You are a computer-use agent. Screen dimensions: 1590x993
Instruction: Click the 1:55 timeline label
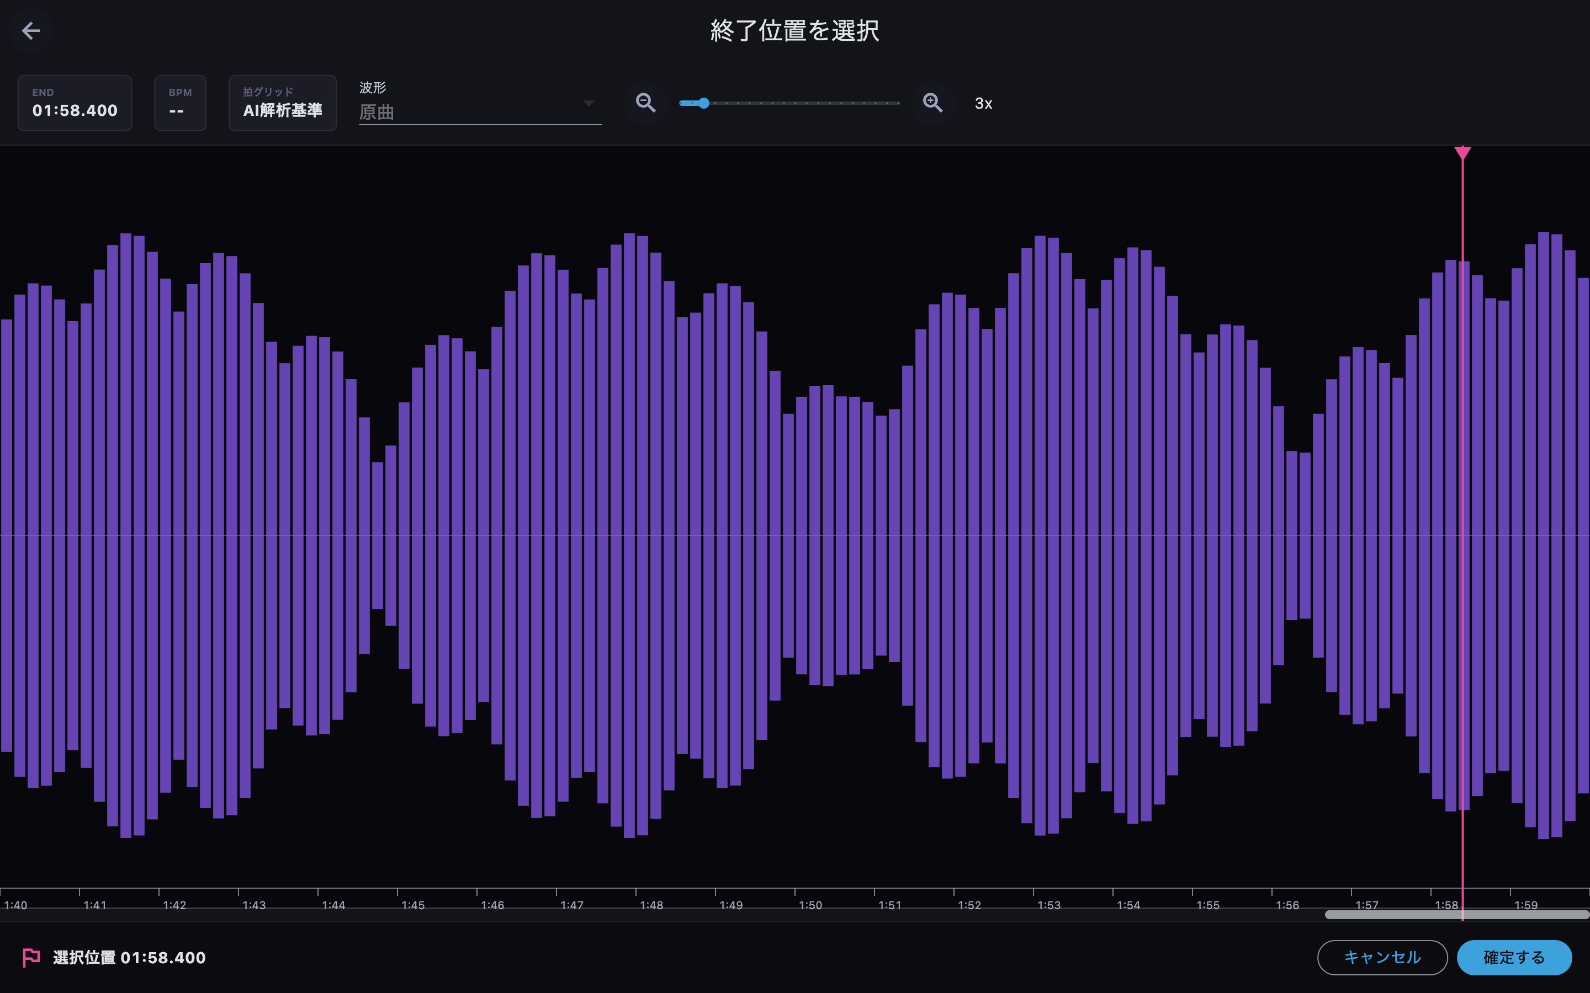click(1207, 905)
